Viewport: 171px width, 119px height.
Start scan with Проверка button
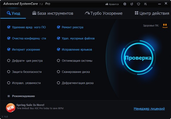[x=138, y=58]
